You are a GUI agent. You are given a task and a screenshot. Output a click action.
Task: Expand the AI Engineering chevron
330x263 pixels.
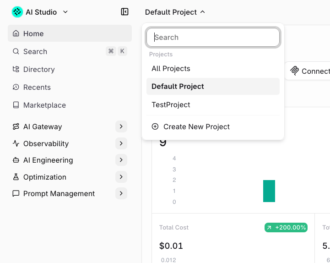(121, 160)
